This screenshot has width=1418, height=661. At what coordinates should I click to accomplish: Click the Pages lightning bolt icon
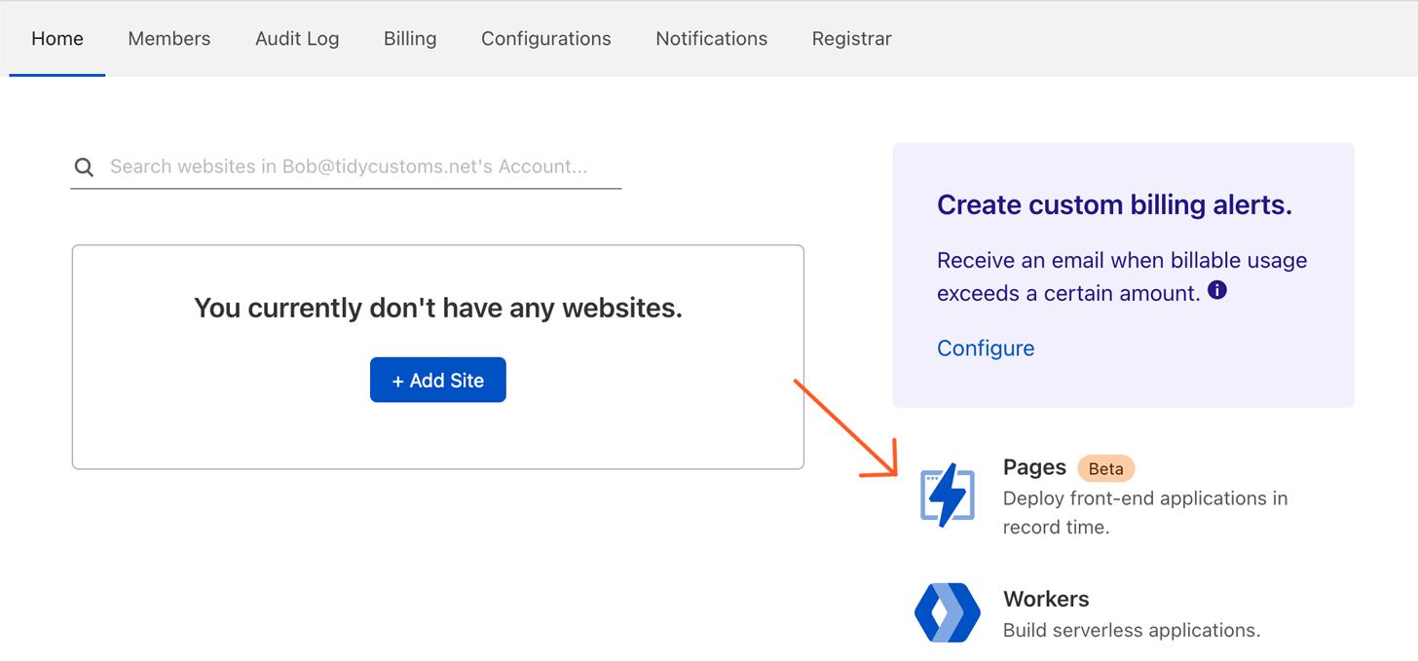click(x=947, y=496)
